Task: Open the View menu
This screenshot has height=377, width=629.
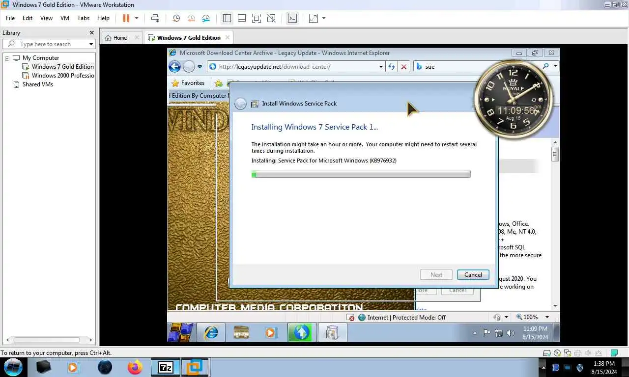Action: click(46, 18)
